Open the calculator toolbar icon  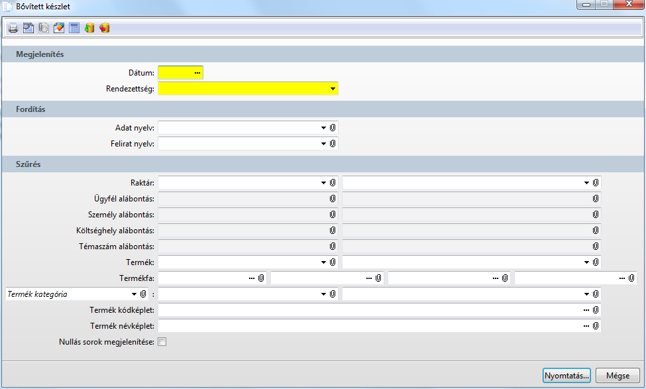[74, 28]
